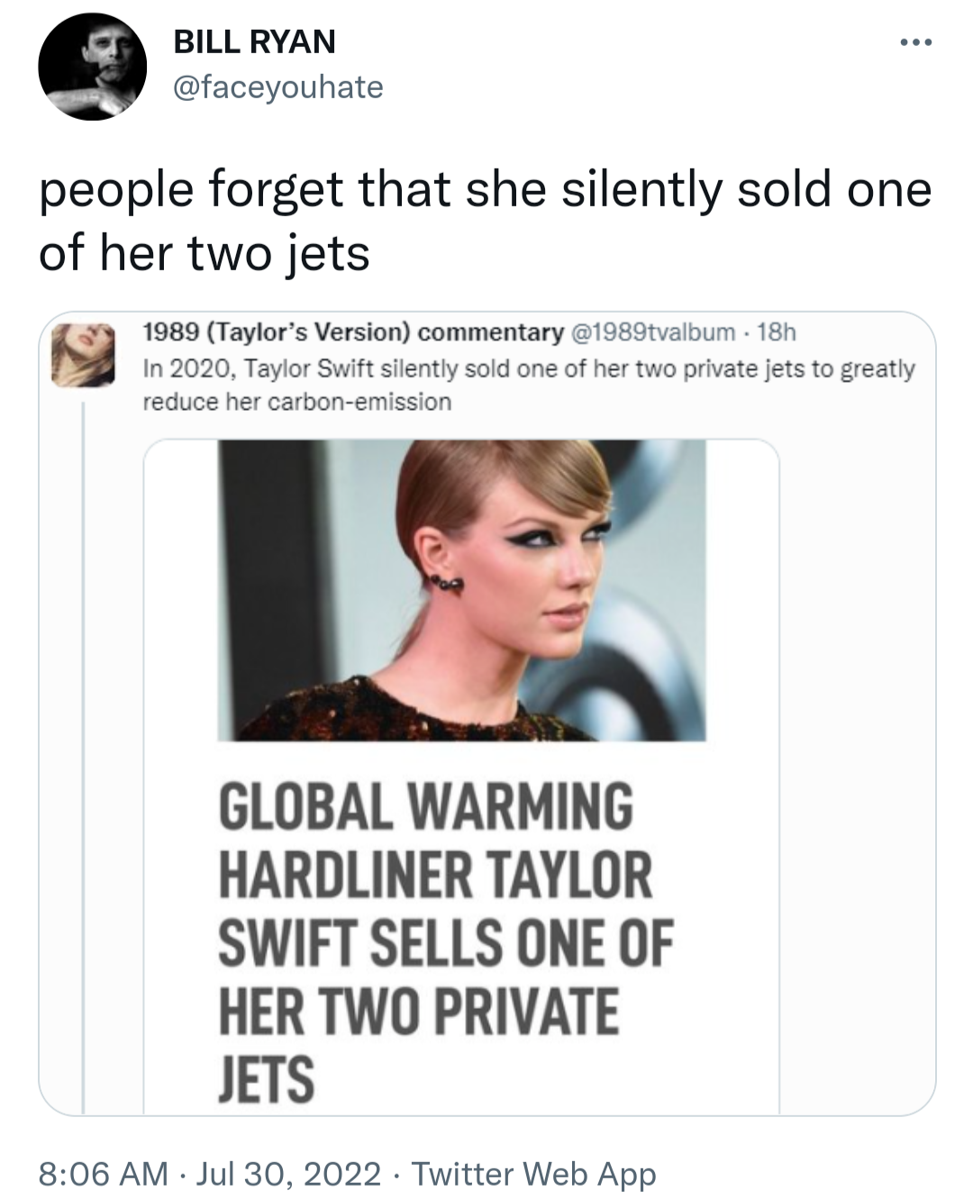Screen dimensions: 973x1199
Task: Click the word JETS in the headline
Action: (267, 1079)
